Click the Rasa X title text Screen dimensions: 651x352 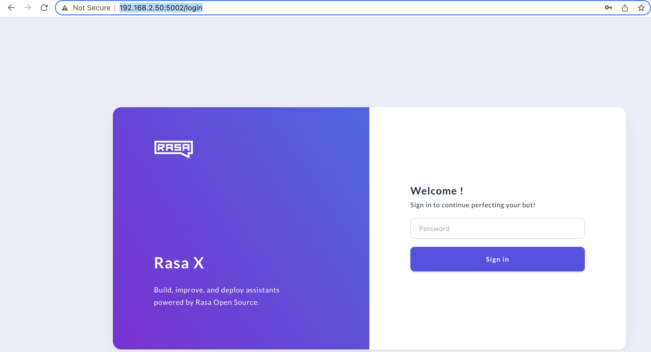(x=179, y=263)
